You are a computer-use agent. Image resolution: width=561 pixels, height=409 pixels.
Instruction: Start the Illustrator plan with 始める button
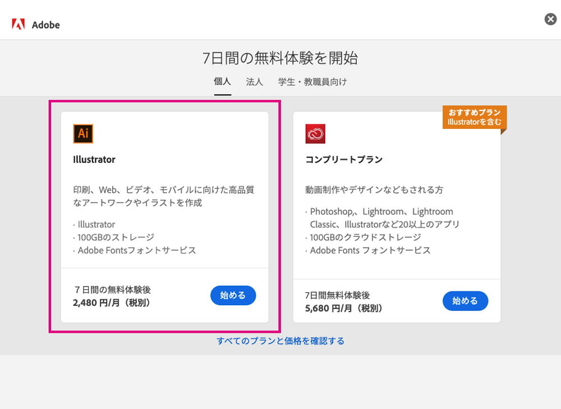233,295
